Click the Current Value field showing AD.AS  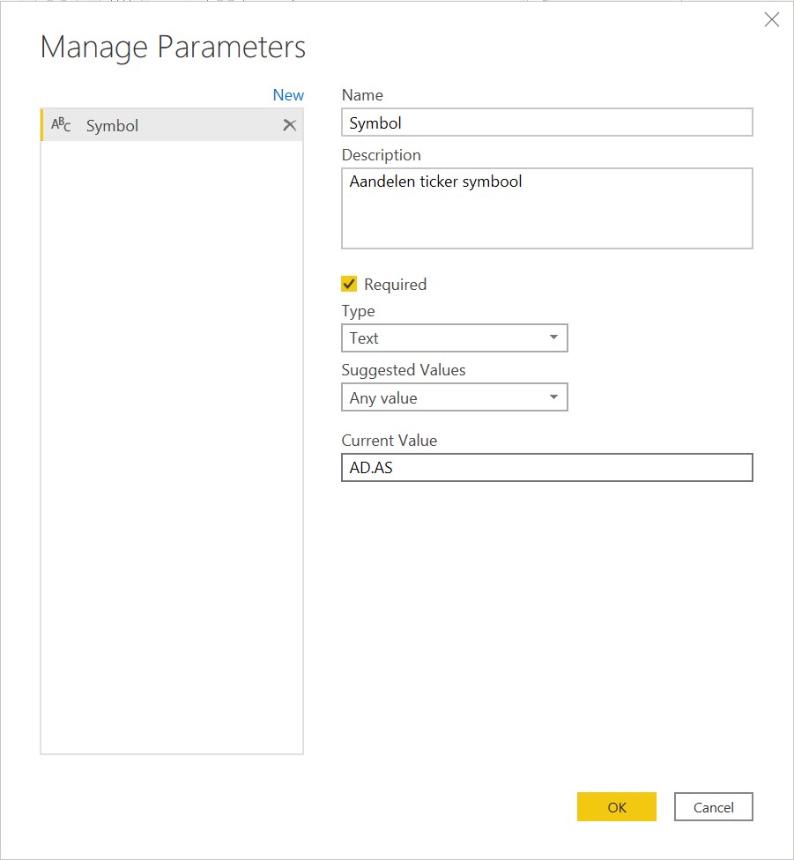tap(546, 467)
